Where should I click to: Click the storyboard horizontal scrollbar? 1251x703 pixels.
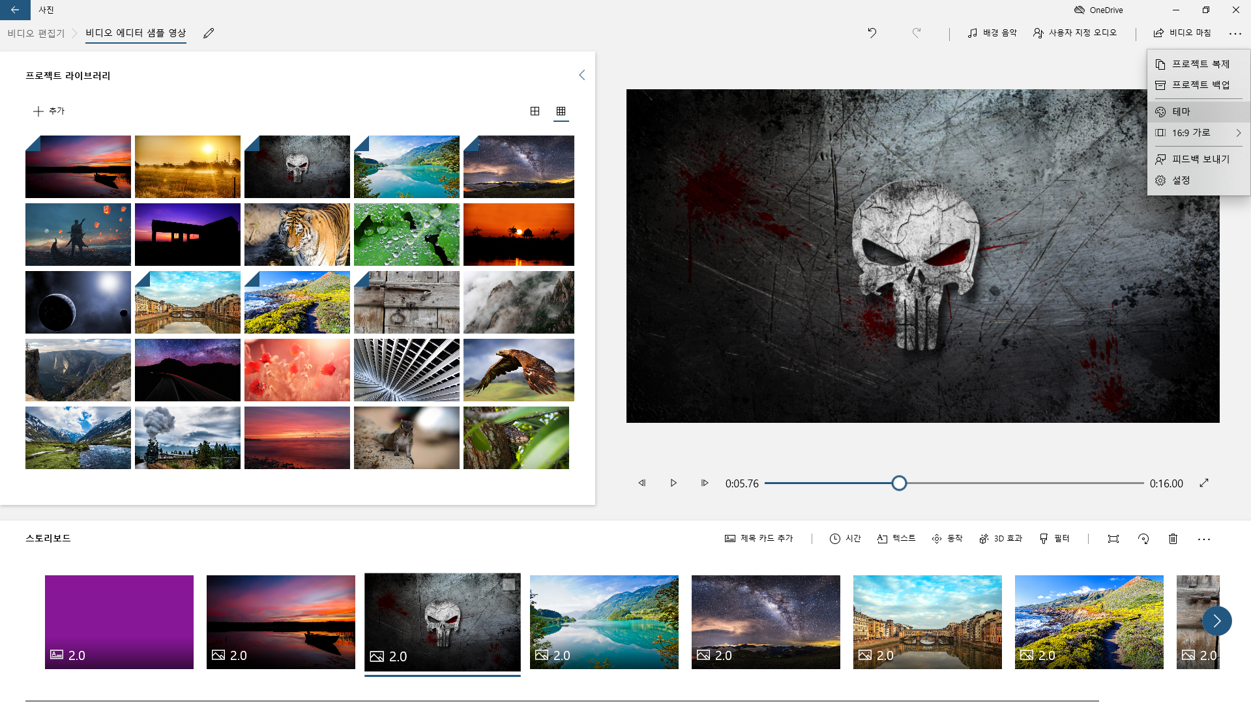[562, 701]
